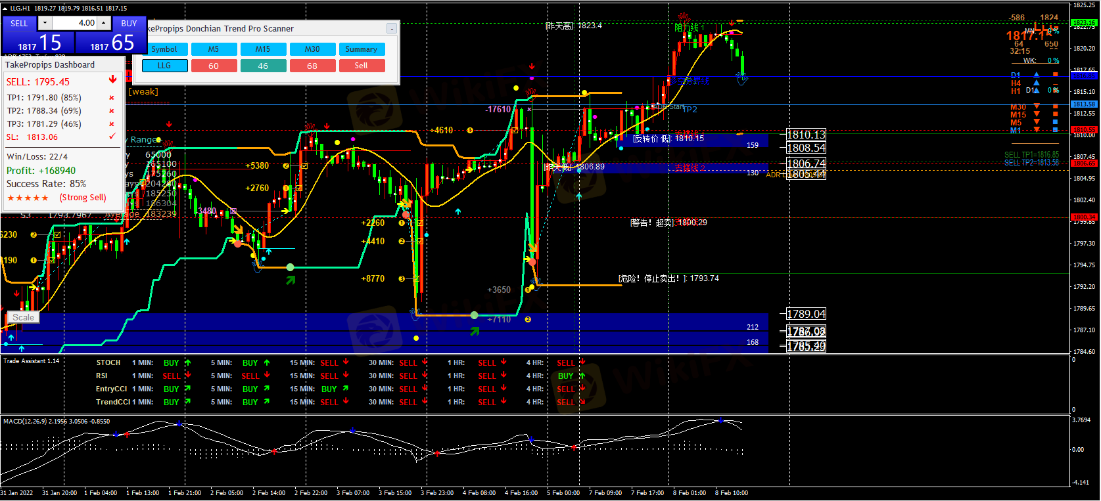Select the M30 column header in scanner
1101x501 pixels.
(x=312, y=49)
